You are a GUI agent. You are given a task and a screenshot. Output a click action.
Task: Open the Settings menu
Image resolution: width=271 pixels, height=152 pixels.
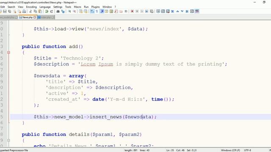[x=58, y=7]
